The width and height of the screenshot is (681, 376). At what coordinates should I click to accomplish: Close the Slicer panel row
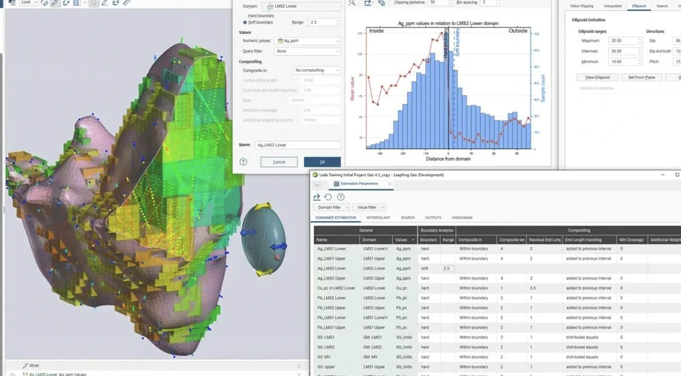pos(299,366)
